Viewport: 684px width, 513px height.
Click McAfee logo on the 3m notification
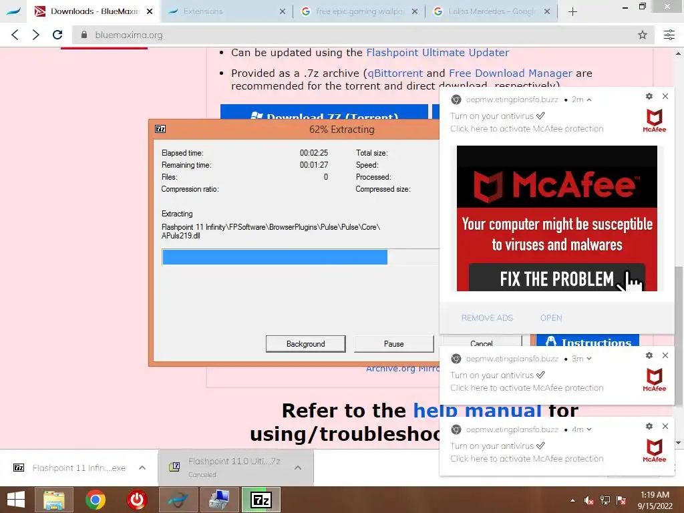click(x=655, y=380)
